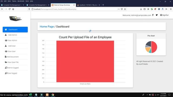Screen dimensions: 173x97
Task: Click the browser Forward arrow
Action: pyautogui.click(x=6, y=9)
